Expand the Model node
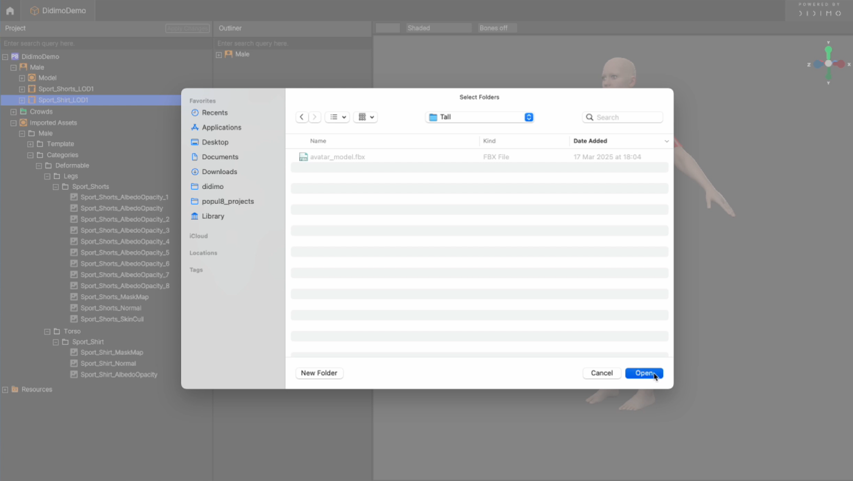 [x=22, y=78]
